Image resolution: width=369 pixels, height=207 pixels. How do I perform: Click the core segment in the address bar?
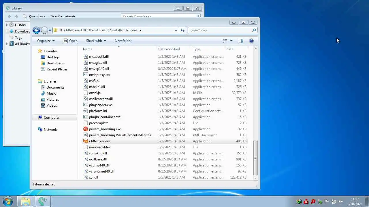(133, 30)
